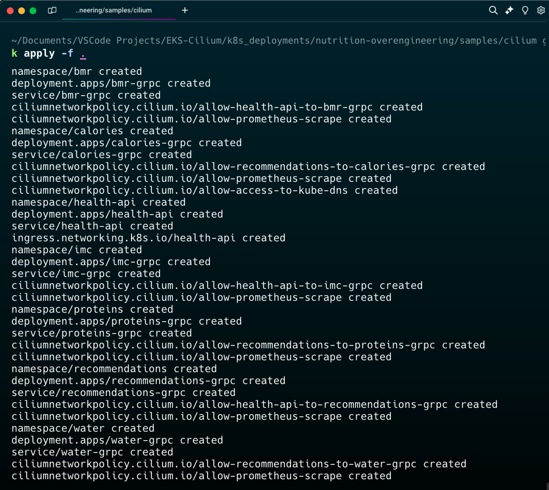Open the search magnifier icon
The height and width of the screenshot is (490, 549).
coord(493,11)
